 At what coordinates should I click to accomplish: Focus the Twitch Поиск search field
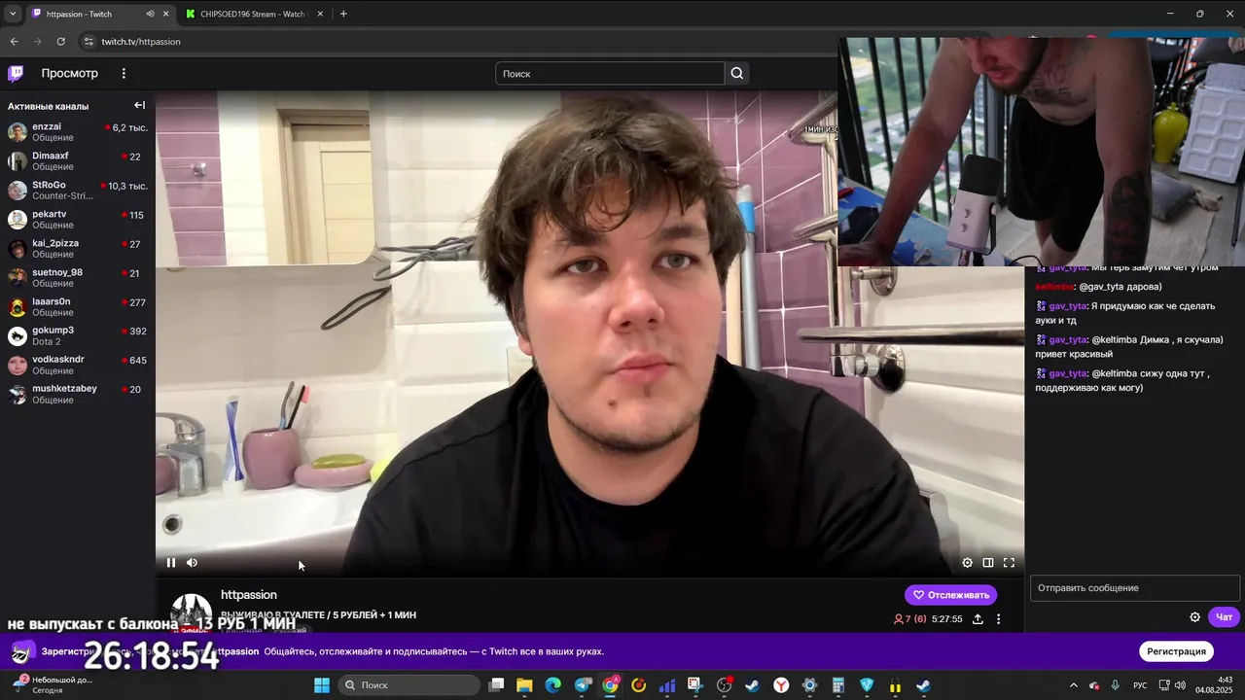(610, 73)
